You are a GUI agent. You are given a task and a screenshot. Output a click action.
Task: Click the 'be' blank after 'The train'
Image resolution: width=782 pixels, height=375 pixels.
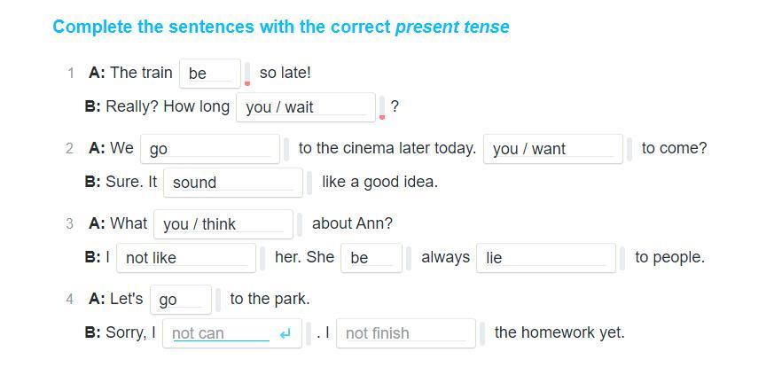[209, 74]
